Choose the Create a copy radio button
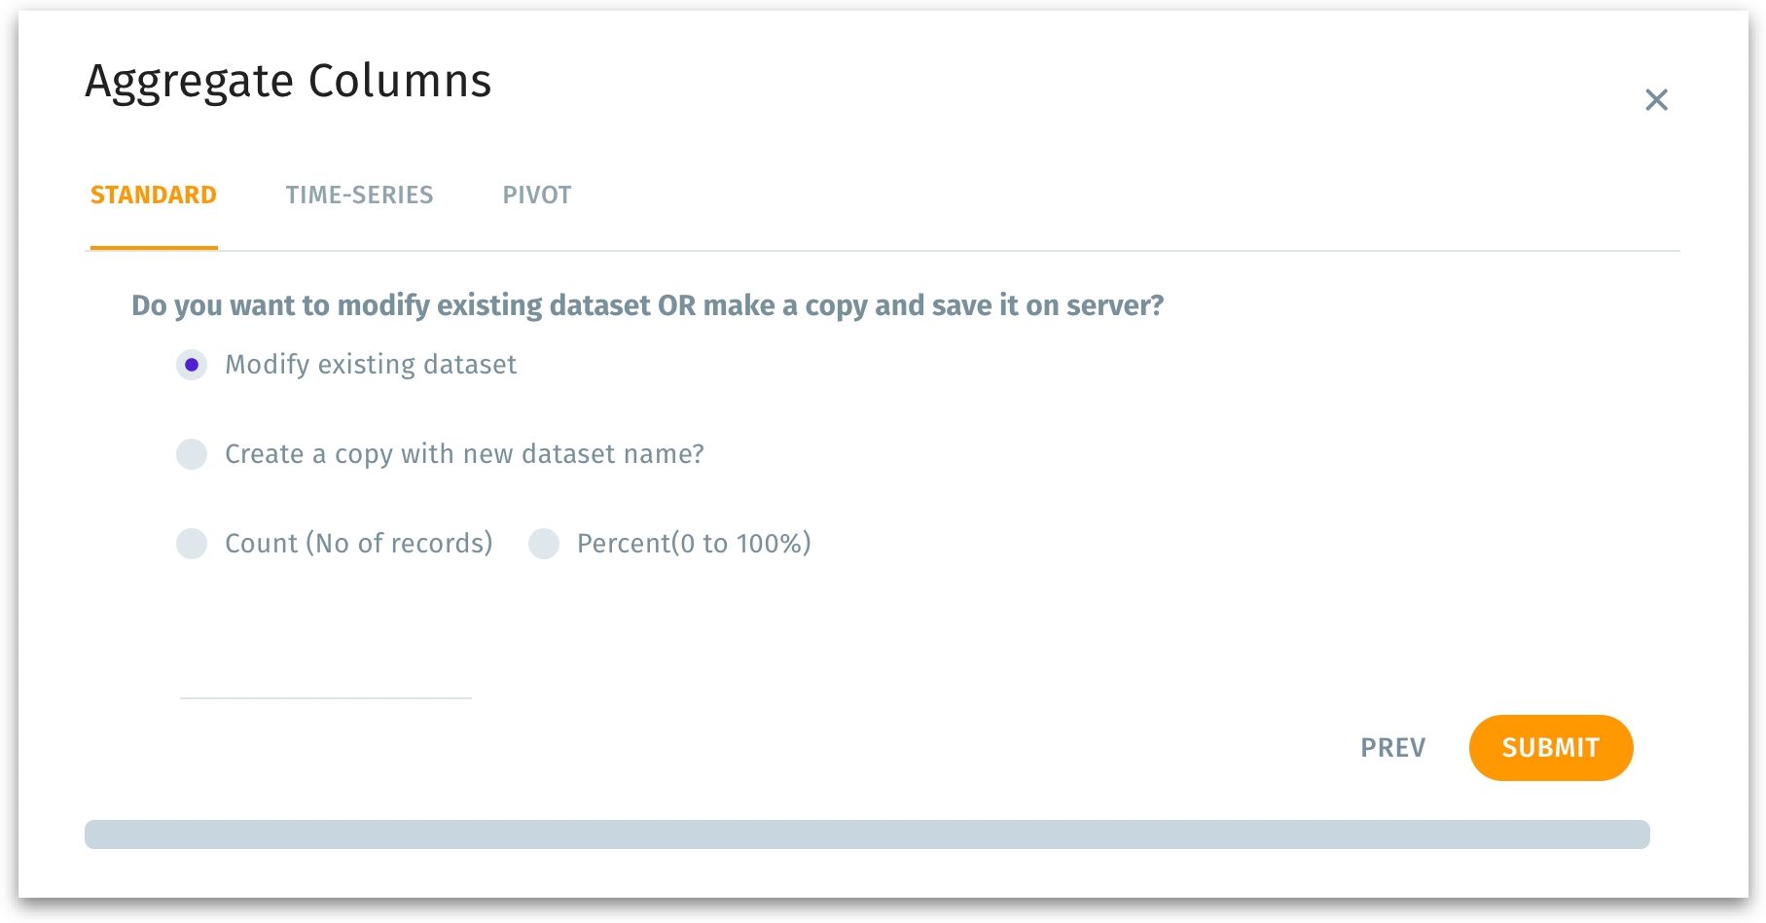Viewport: 1766px width, 923px height. point(192,454)
